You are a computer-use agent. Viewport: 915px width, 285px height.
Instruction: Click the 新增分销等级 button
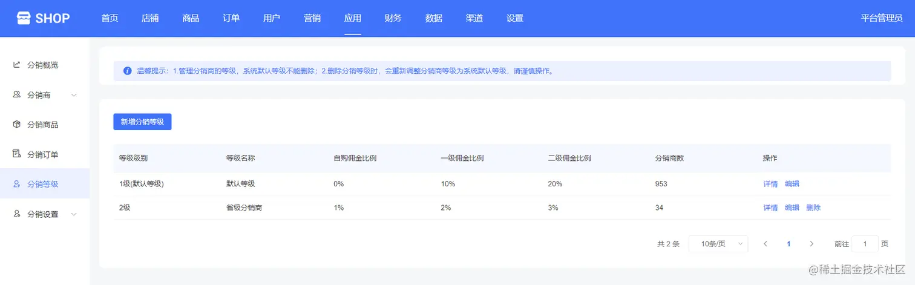point(142,122)
